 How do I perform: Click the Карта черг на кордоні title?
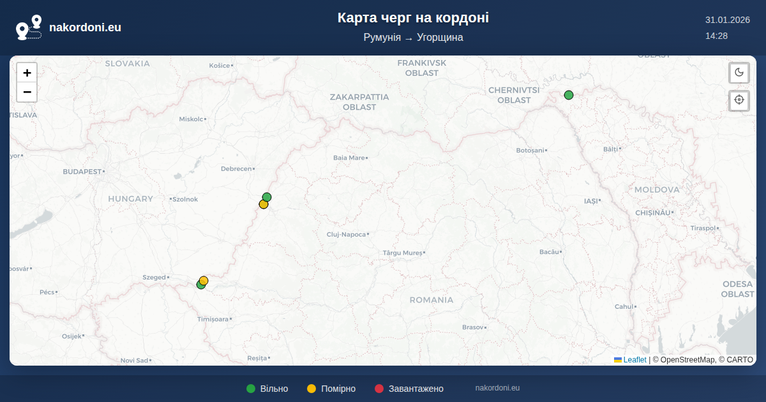point(413,18)
